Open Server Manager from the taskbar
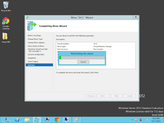Screen dimensions: 164x123 click(x=7, y=120)
